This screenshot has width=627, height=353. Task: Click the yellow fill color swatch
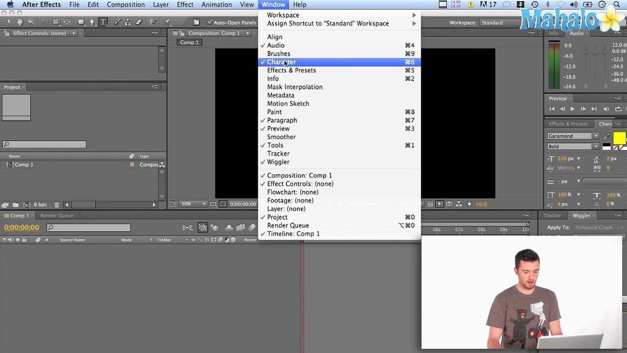coord(619,138)
